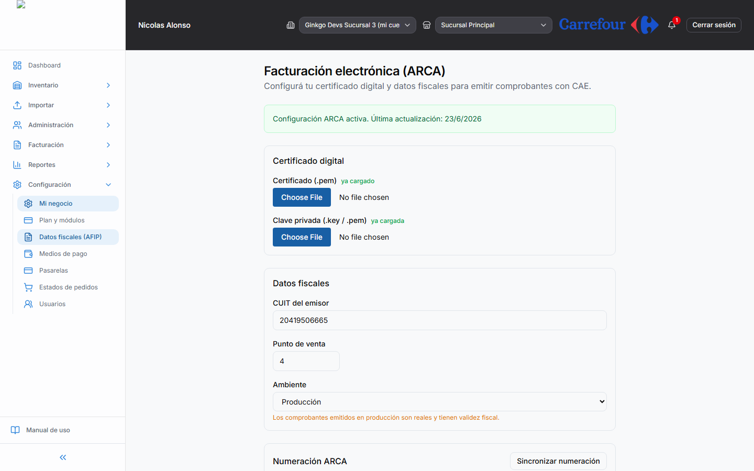The height and width of the screenshot is (471, 754).
Task: Click the store icon beside Sucursal Principal
Action: (427, 25)
